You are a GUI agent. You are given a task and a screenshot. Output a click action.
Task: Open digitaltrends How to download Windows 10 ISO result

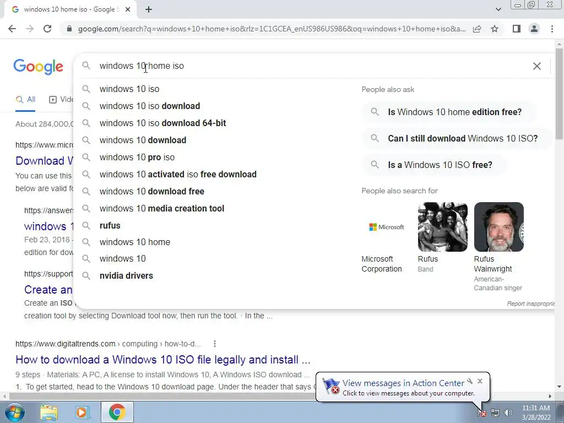click(163, 360)
